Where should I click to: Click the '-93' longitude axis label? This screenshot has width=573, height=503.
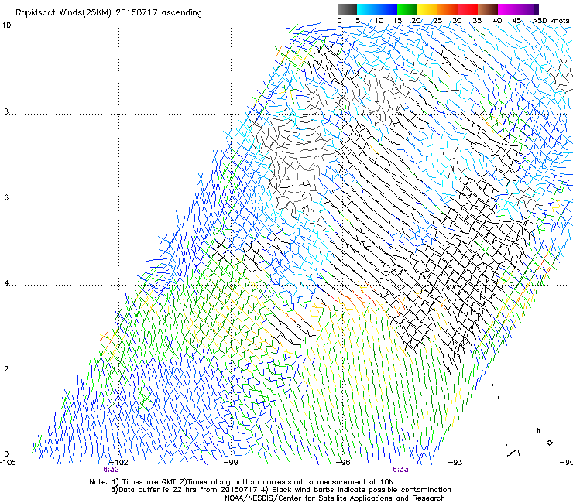click(455, 462)
